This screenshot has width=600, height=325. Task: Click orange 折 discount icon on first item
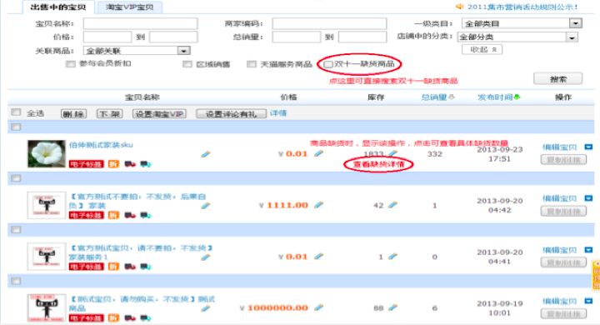[x=113, y=164]
